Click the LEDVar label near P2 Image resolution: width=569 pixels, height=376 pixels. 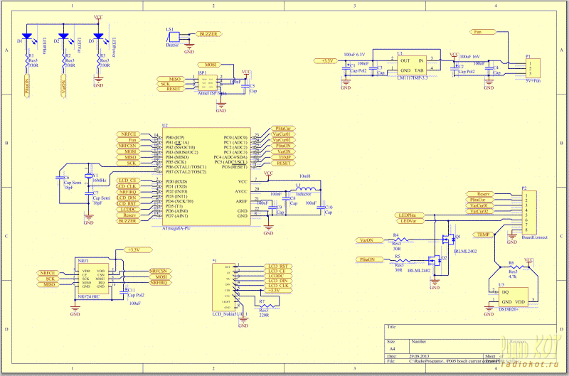[x=410, y=221]
